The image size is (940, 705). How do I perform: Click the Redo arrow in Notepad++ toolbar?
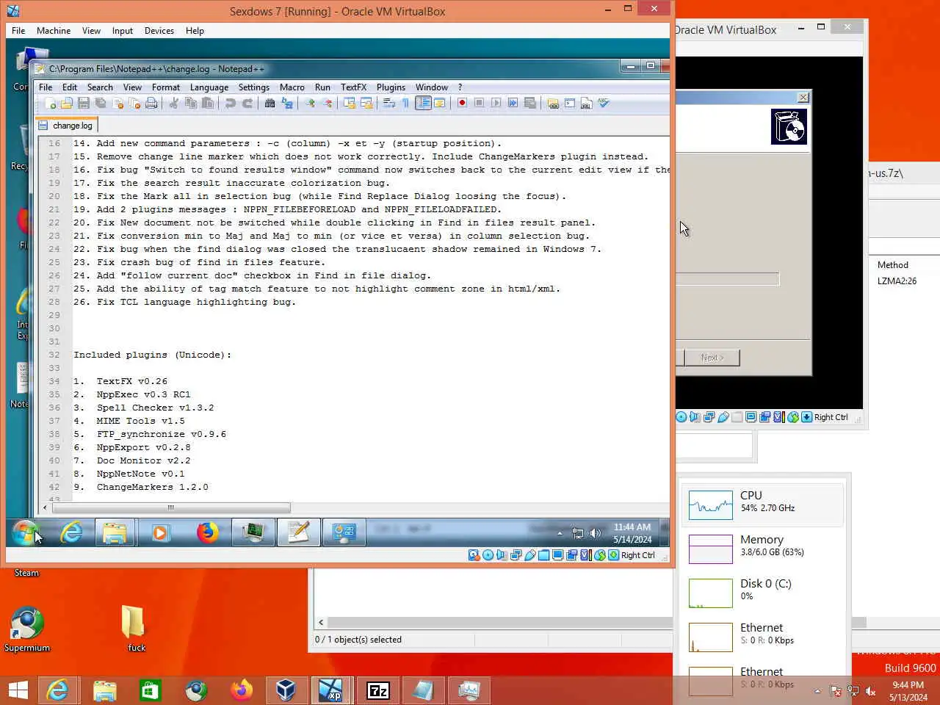[x=247, y=104]
